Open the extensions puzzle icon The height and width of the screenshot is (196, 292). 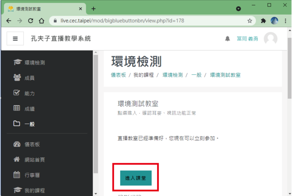263,21
